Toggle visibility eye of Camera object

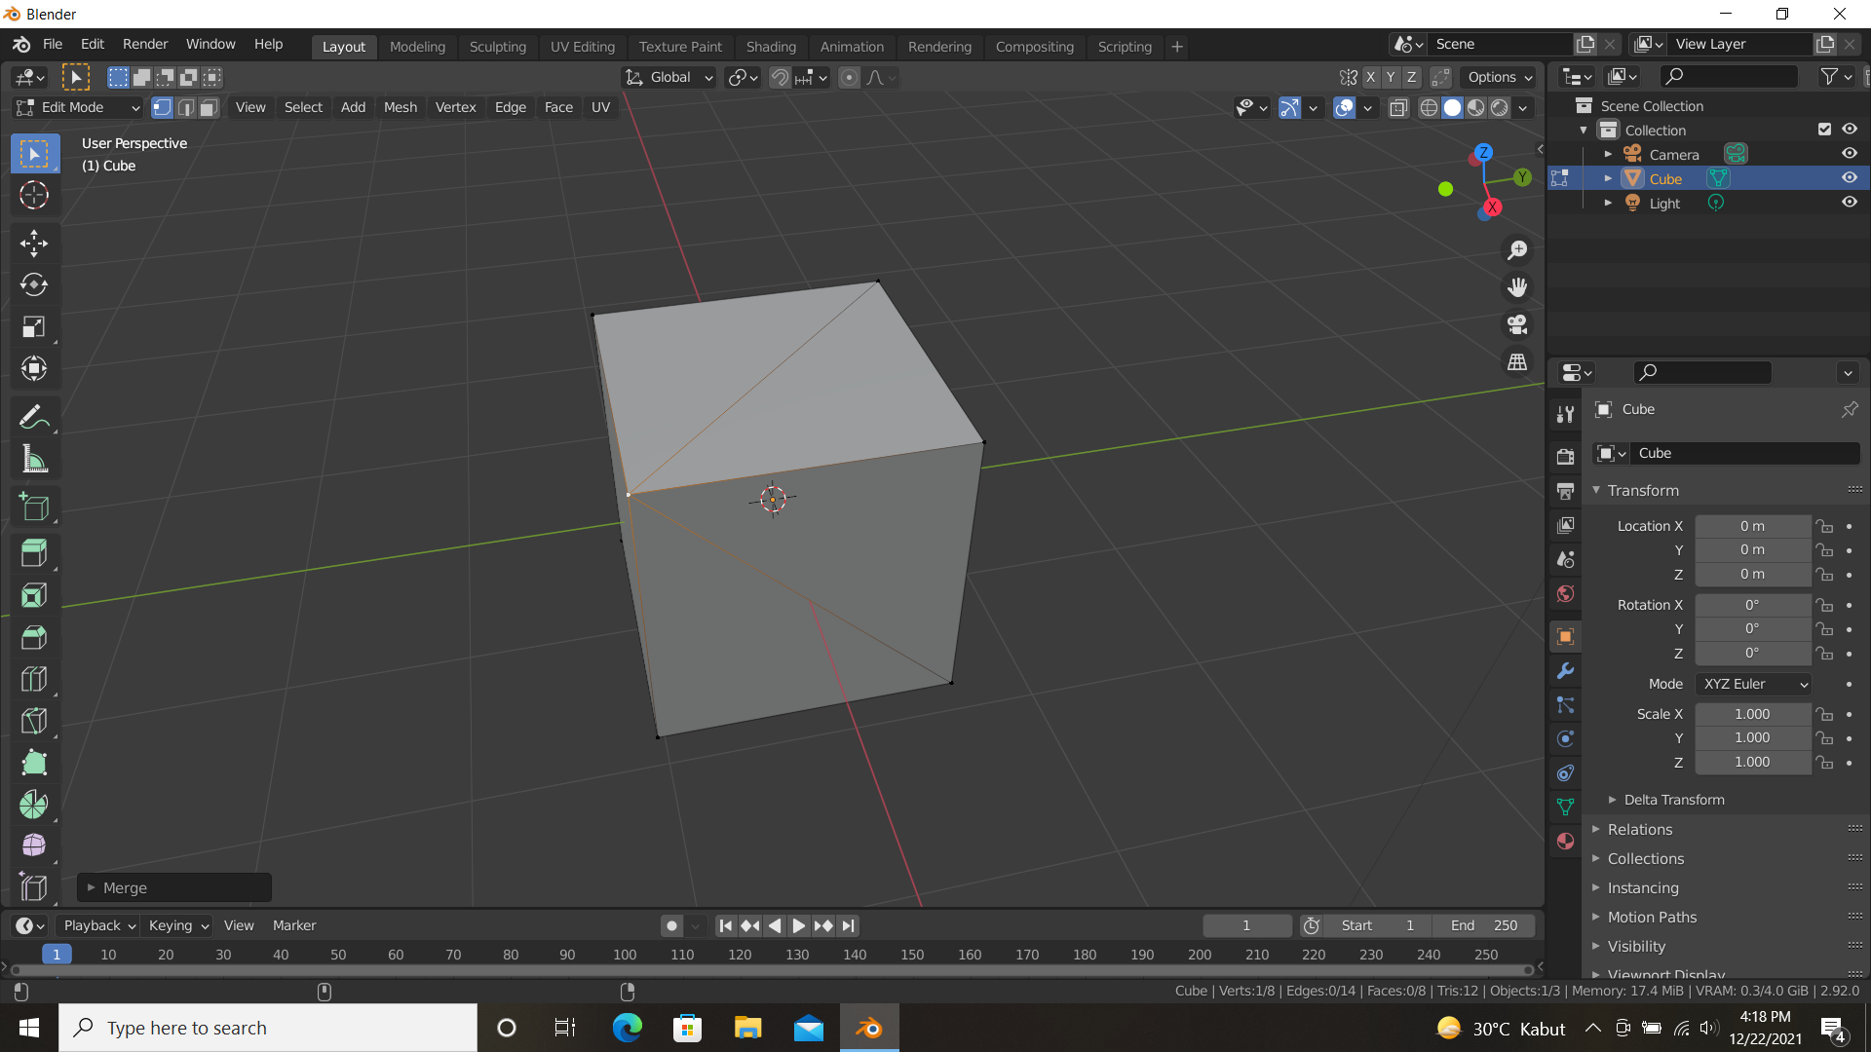1850,154
